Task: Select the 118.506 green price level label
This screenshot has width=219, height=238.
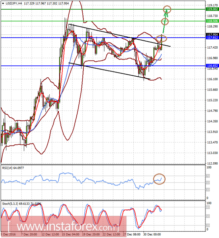Action: tap(212, 21)
